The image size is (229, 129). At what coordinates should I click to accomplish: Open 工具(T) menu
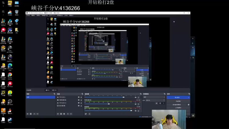click(x=66, y=15)
